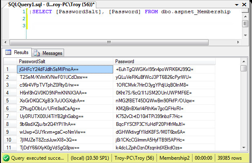The width and height of the screenshot is (252, 163).
Task: Select salt cell ZPtugDObLn/UFnt8sdCaAg==
Action: click(65, 109)
